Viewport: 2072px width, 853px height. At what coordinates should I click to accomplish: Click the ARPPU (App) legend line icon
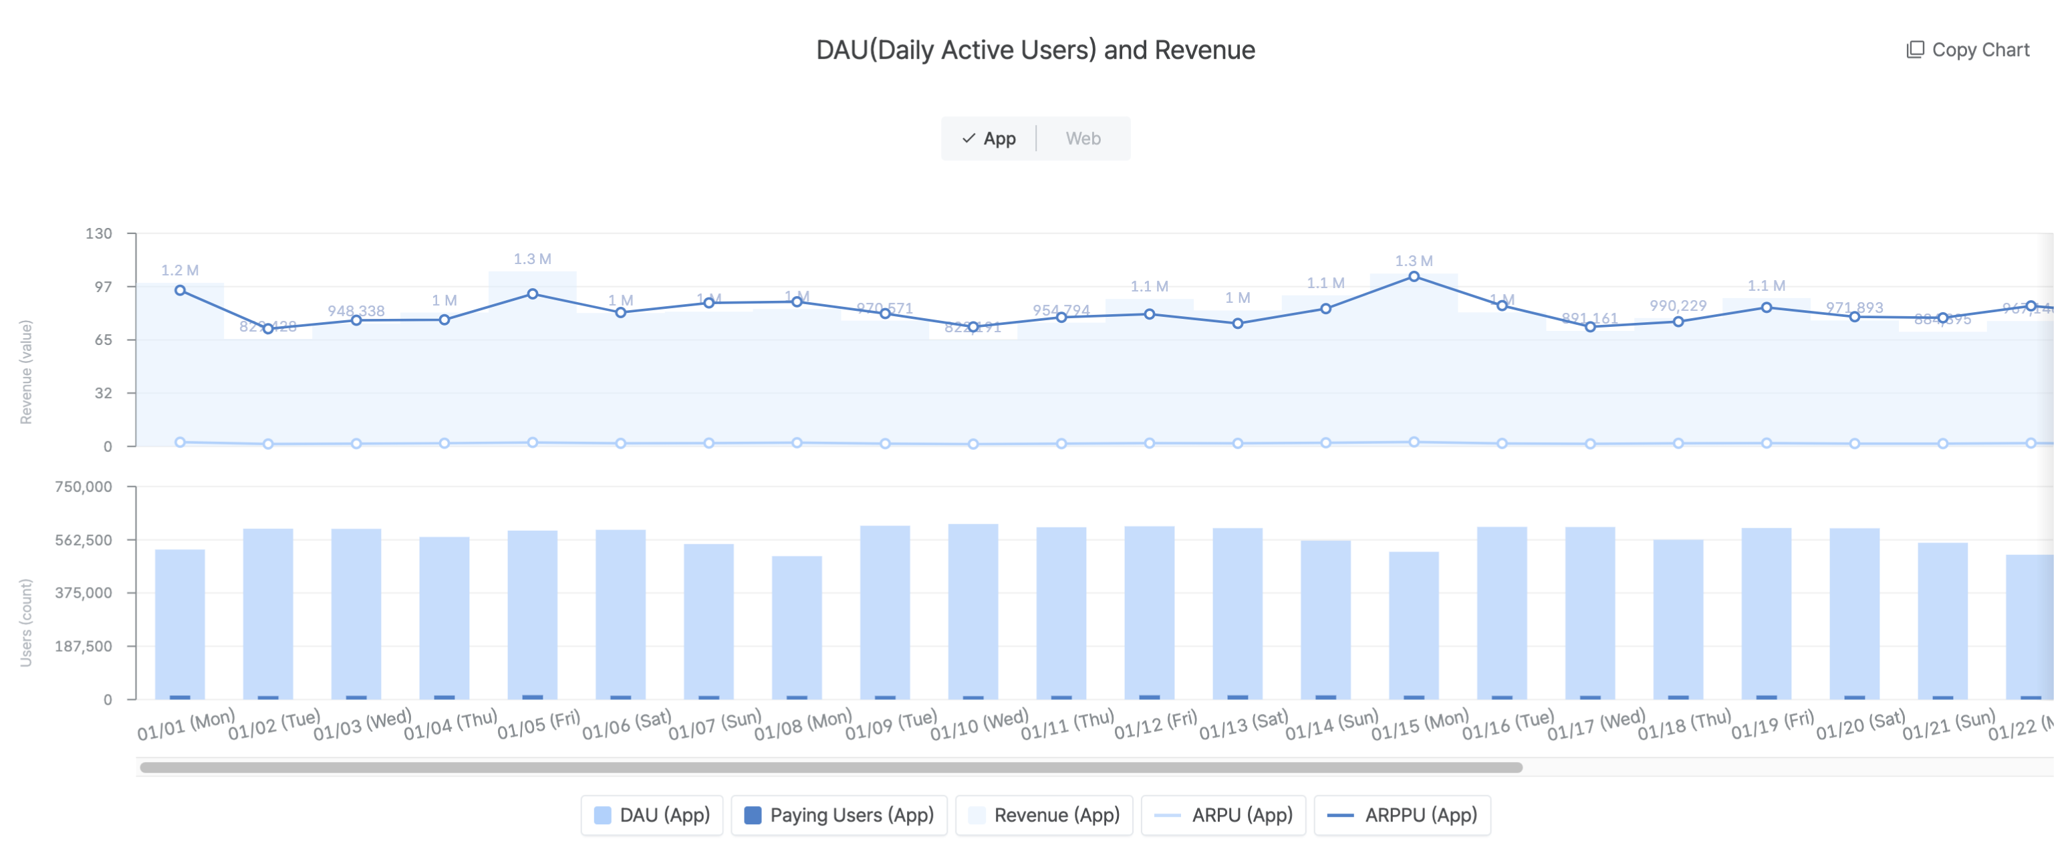1340,815
